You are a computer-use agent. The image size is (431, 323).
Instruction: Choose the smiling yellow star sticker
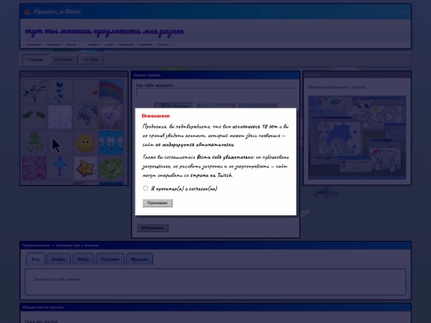click(85, 168)
